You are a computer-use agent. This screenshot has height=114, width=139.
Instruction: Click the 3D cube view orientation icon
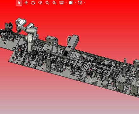[x=80, y=3]
